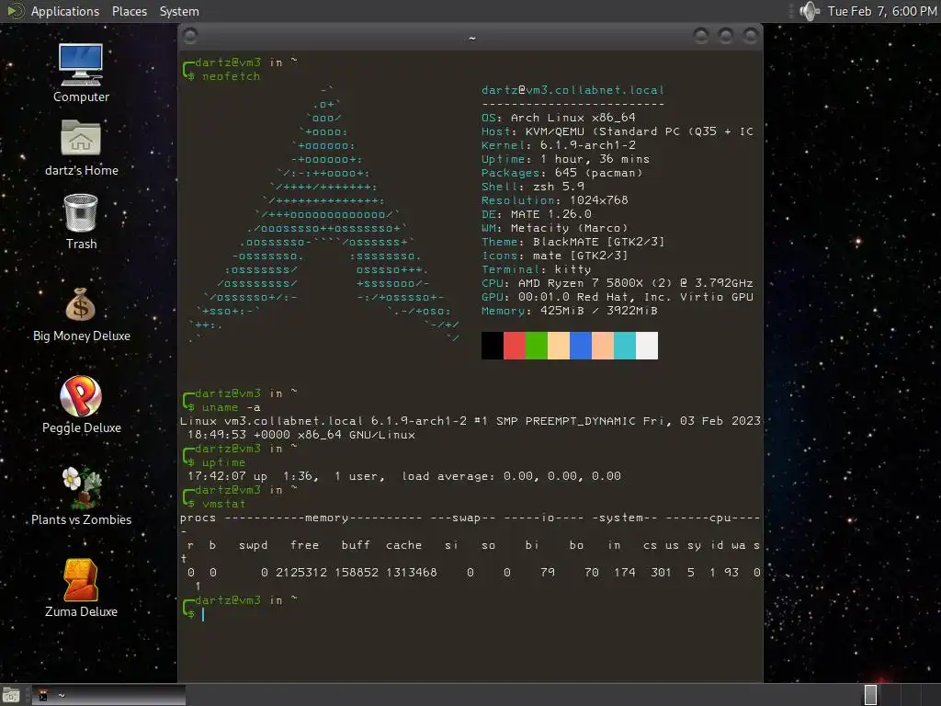Click the 'vmstat' command text
Viewport: 941px width, 706px height.
(224, 505)
